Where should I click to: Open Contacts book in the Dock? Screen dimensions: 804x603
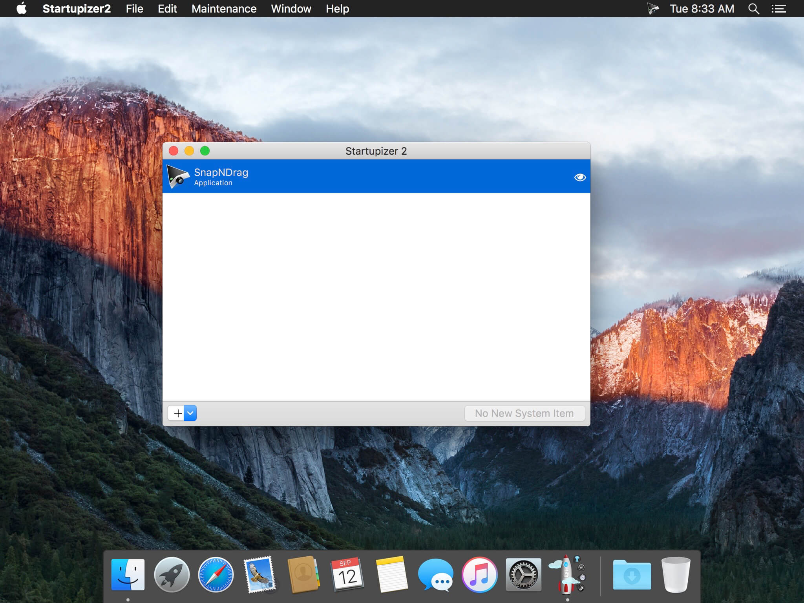point(303,574)
